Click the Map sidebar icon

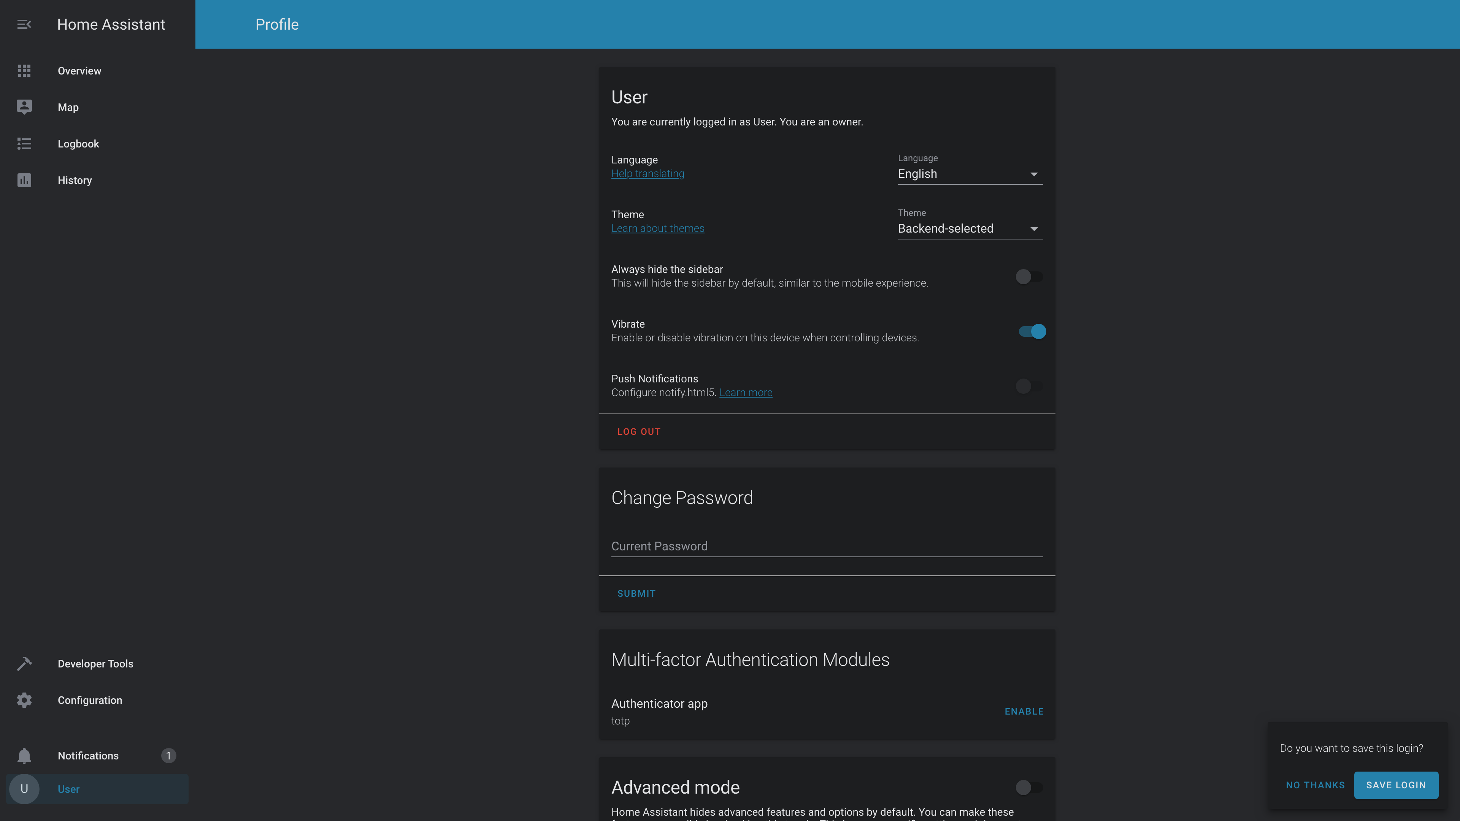(24, 107)
